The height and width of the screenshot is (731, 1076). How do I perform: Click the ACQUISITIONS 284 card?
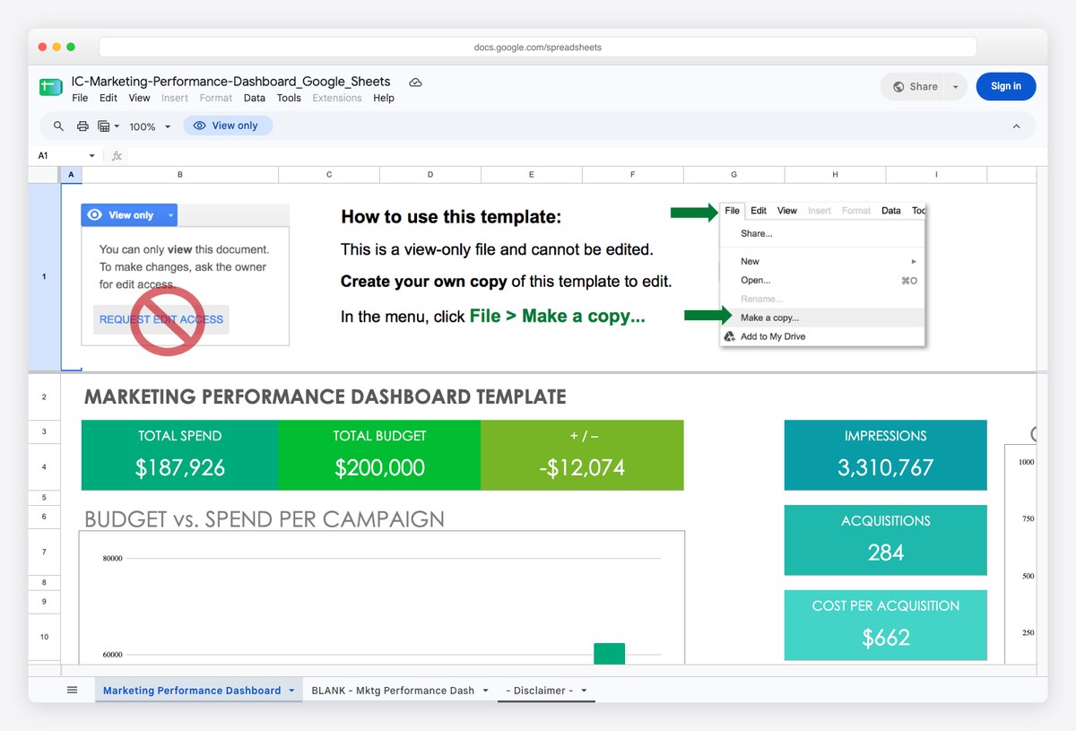885,540
